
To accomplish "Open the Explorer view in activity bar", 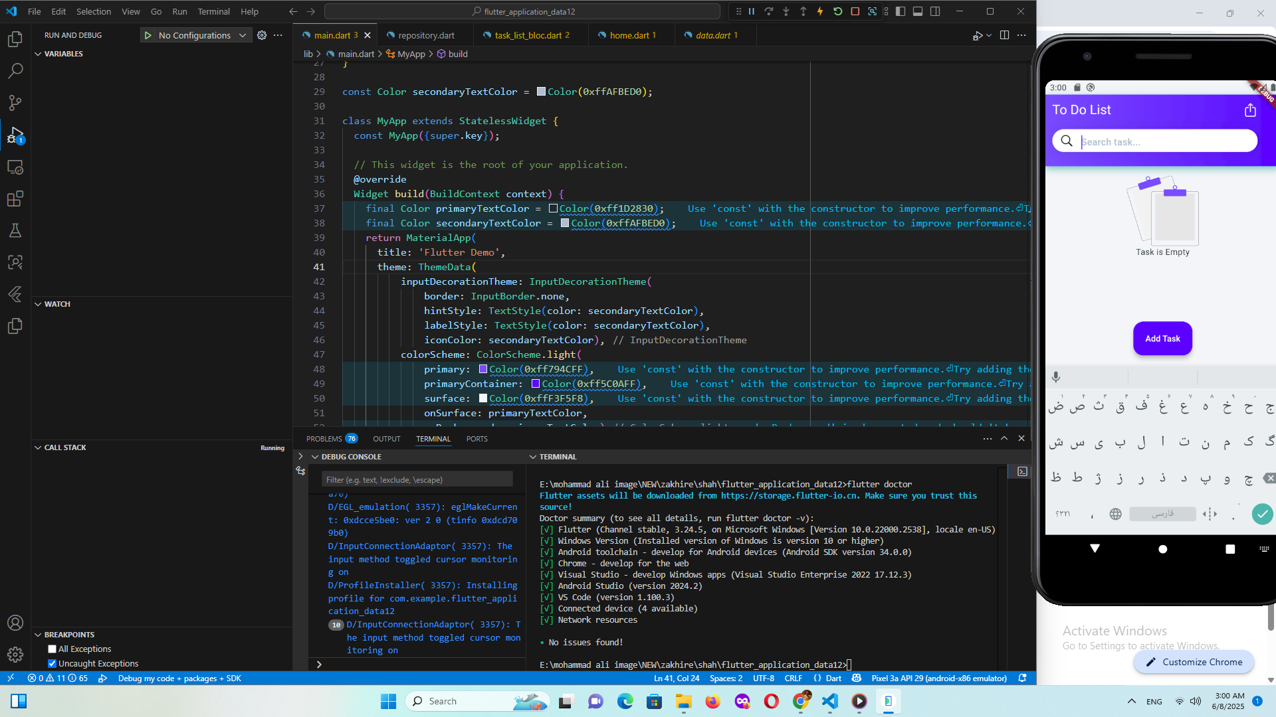I will click(15, 39).
